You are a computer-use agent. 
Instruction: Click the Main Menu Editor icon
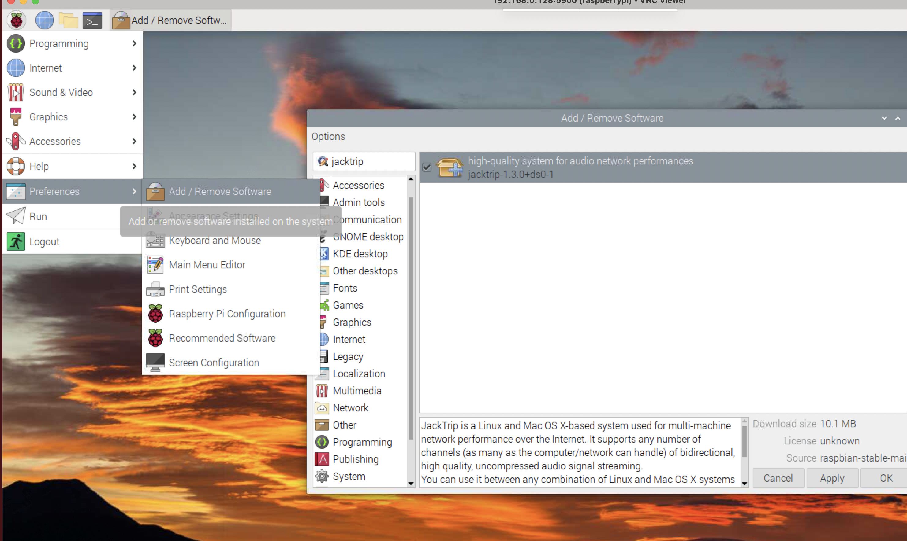tap(155, 265)
